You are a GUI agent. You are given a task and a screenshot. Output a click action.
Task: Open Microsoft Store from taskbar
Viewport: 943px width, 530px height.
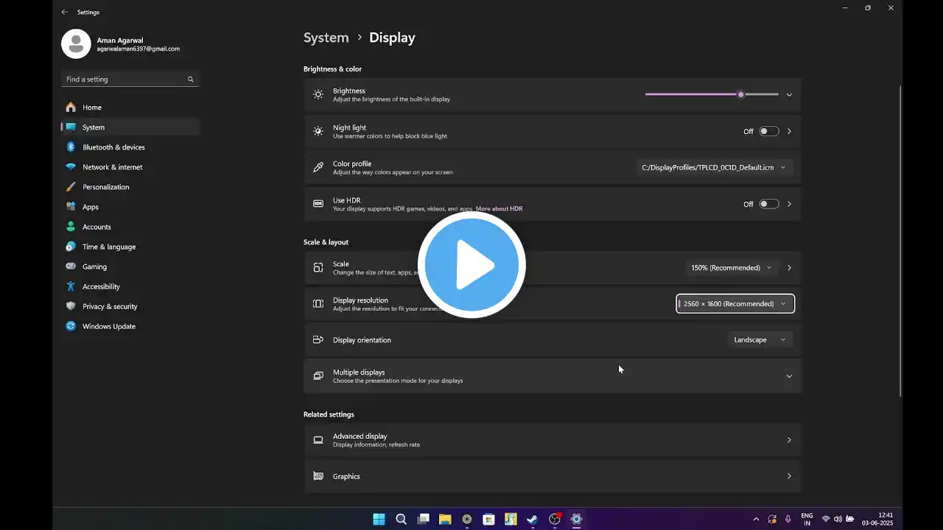coord(488,519)
